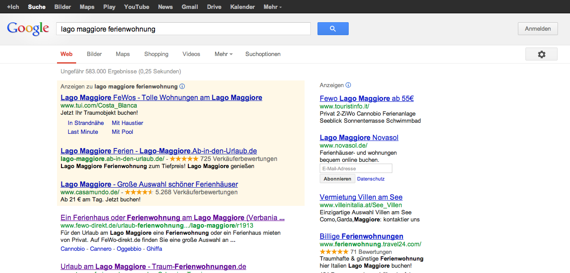Viewport: 570px width, 273px height.
Task: Click star rating of casamundo ad
Action: pyautogui.click(x=139, y=193)
